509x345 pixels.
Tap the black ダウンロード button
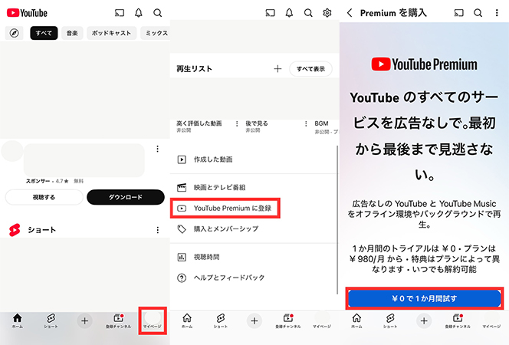126,197
